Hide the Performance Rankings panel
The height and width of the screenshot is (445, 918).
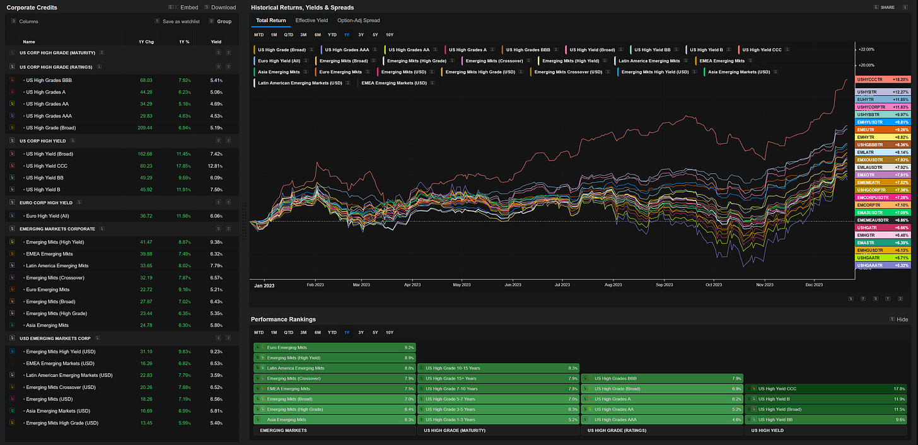[902, 320]
